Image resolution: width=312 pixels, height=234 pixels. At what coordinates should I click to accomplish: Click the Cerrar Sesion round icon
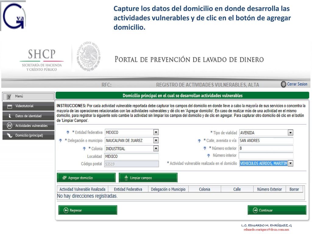point(283,84)
